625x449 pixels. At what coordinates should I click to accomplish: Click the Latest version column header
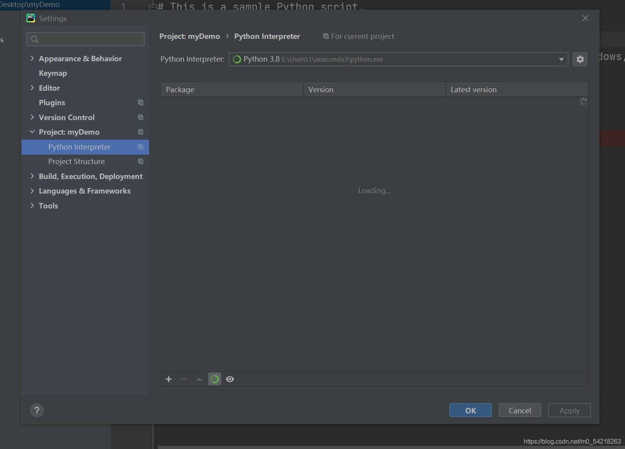point(517,89)
